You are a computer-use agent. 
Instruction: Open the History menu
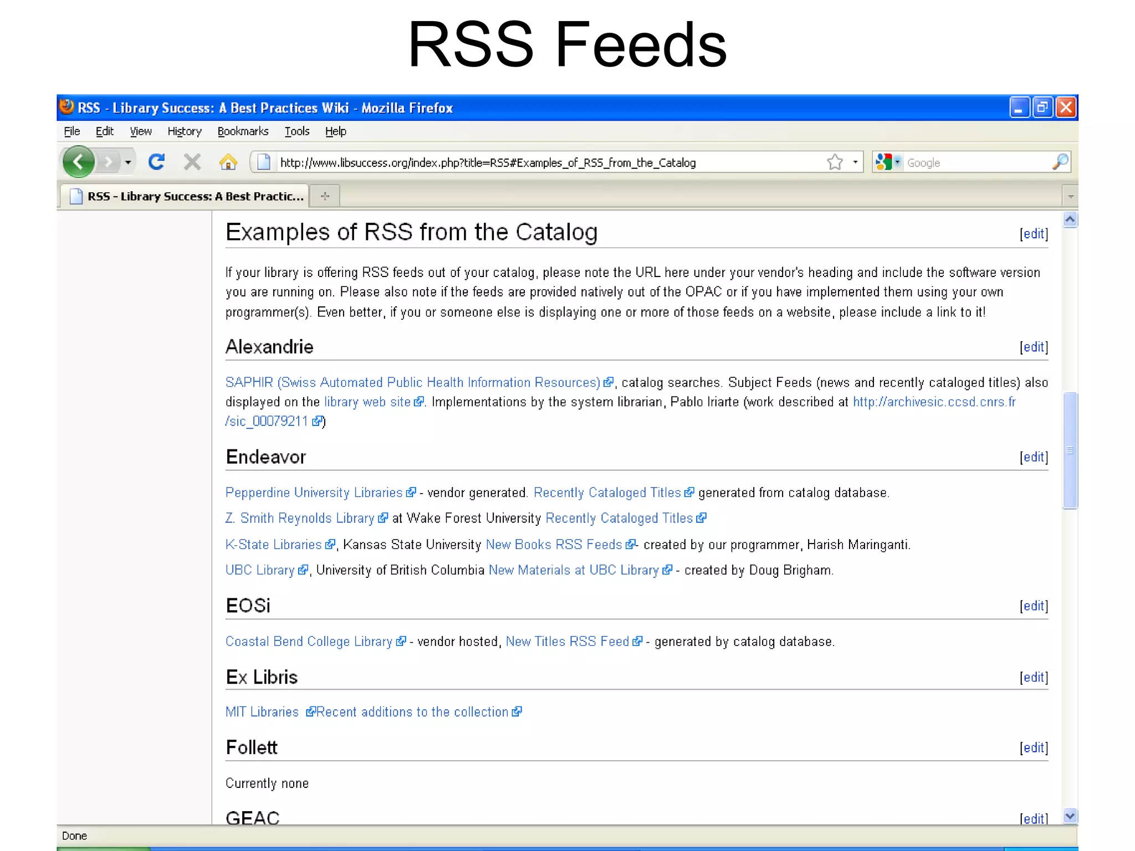(185, 131)
